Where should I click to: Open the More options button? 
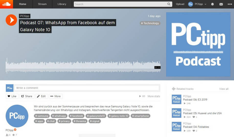tap(55, 96)
